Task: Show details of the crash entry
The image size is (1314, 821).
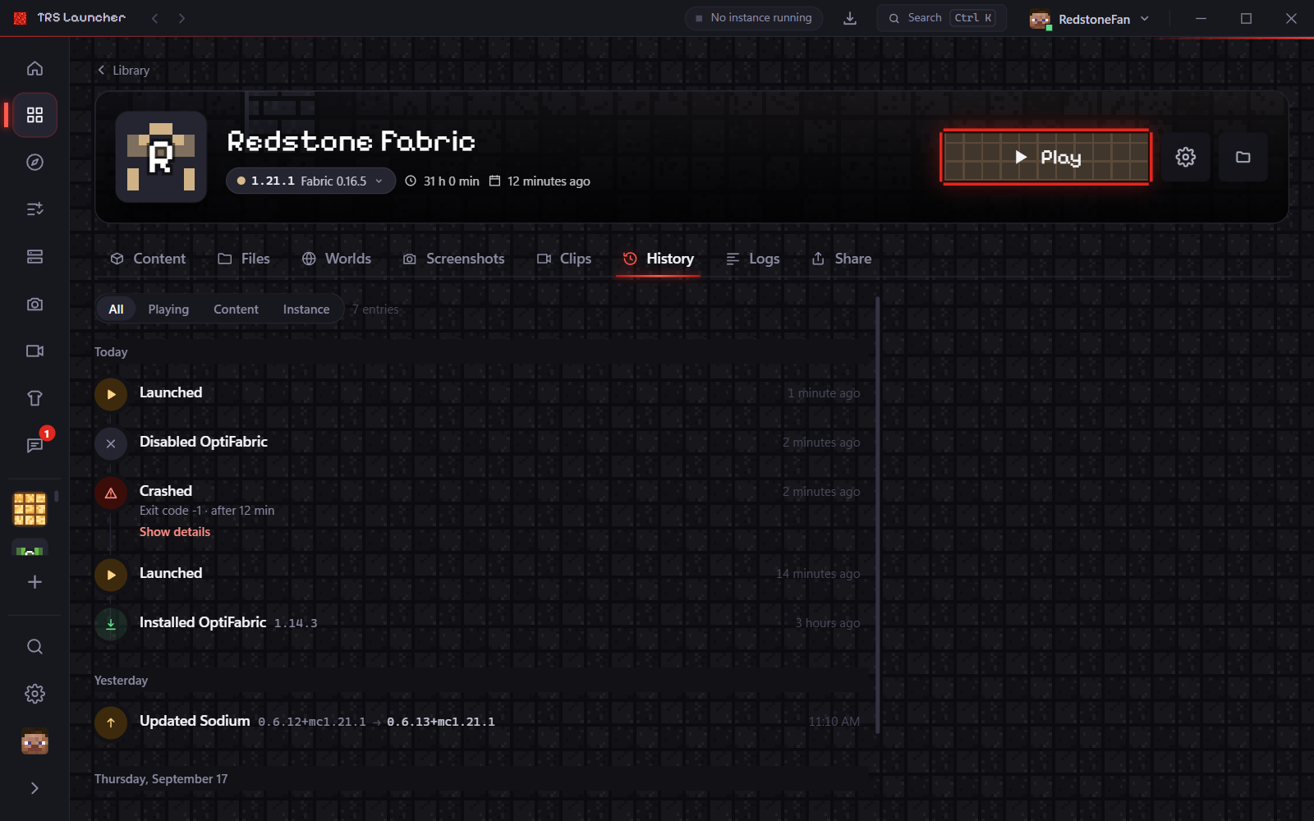Action: (x=175, y=532)
